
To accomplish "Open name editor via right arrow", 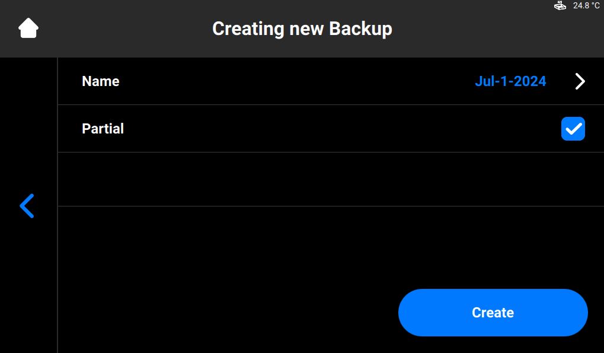I will pos(580,81).
